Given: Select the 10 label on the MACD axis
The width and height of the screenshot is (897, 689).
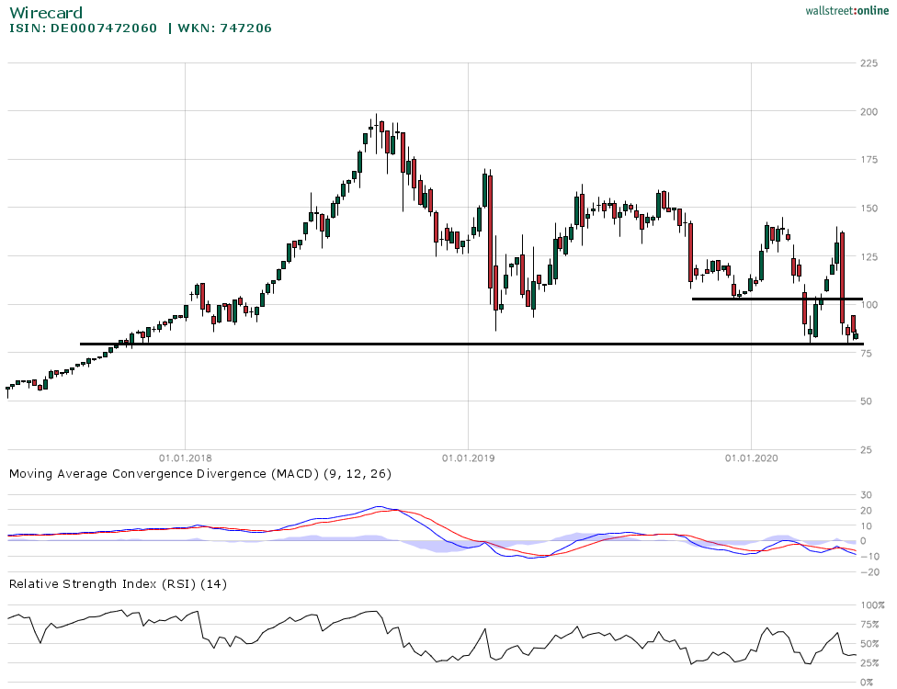Looking at the screenshot, I should 866,526.
